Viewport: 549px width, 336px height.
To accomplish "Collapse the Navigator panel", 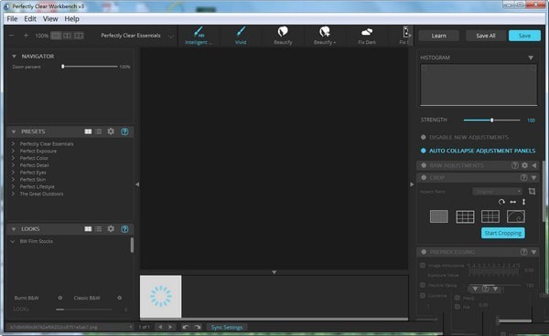I will coord(14,57).
